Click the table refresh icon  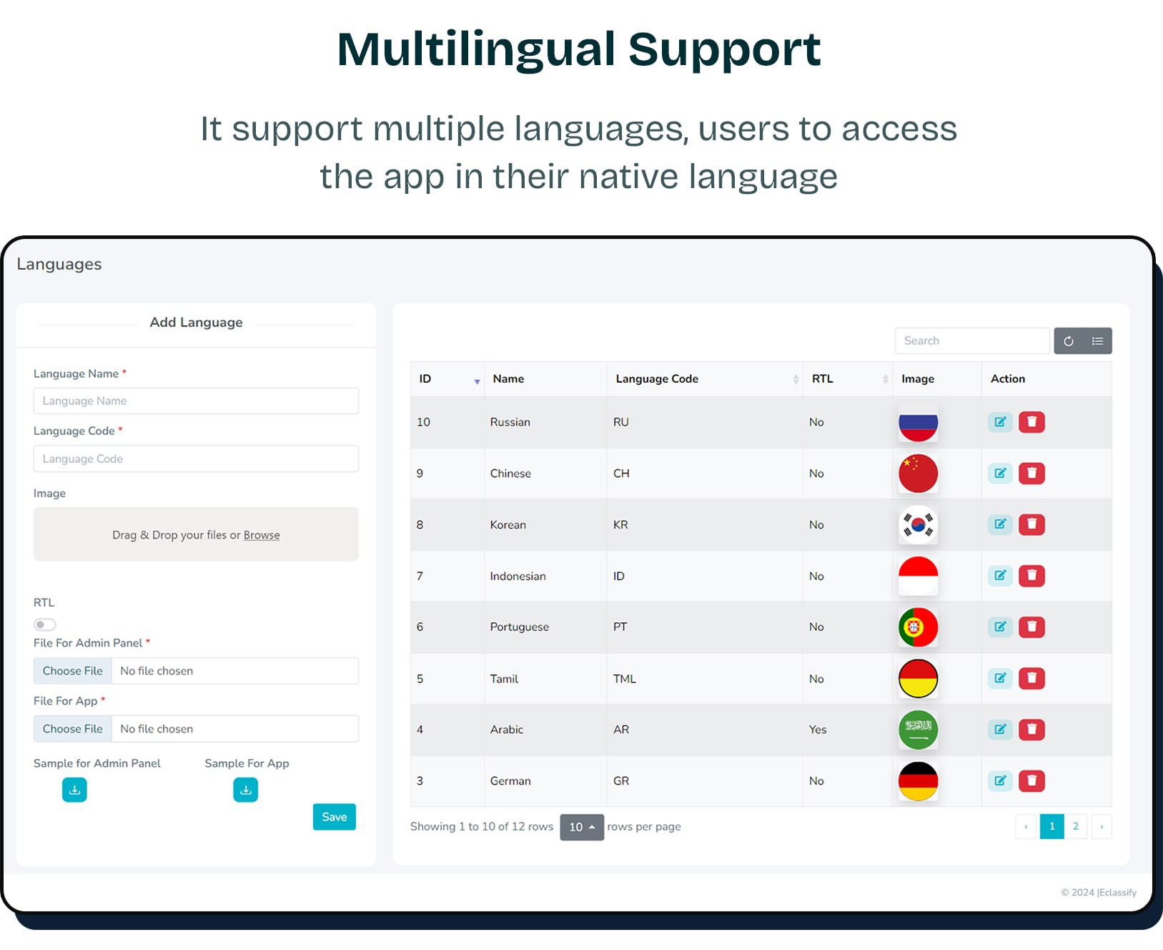pos(1068,341)
